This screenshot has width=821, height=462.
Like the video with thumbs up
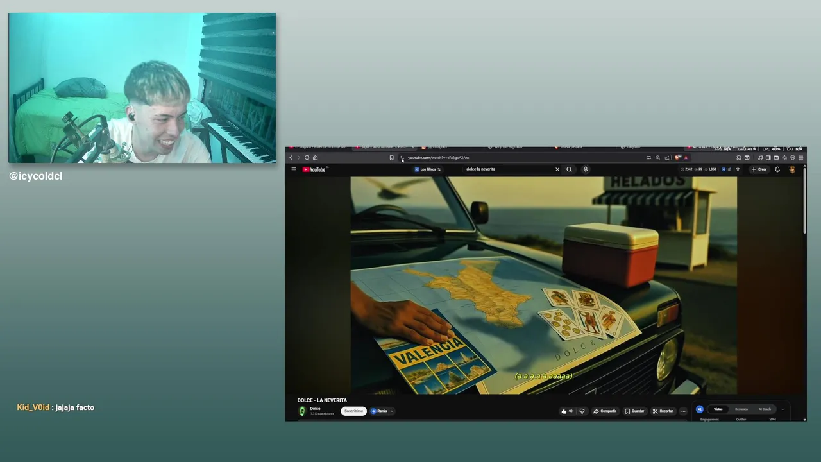pos(567,411)
